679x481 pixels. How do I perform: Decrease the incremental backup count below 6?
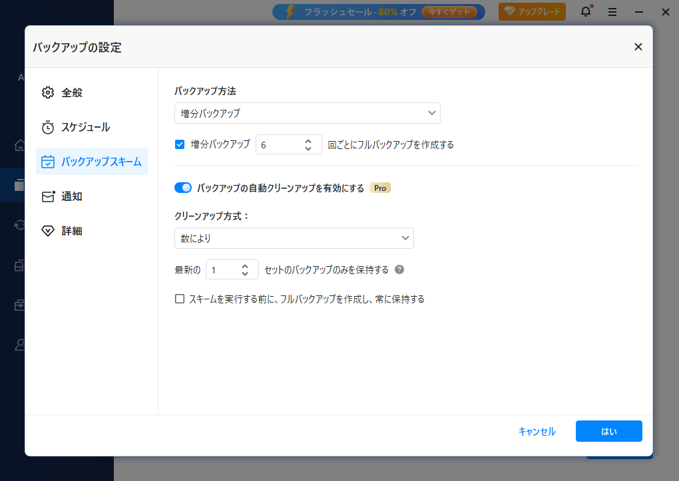click(308, 148)
